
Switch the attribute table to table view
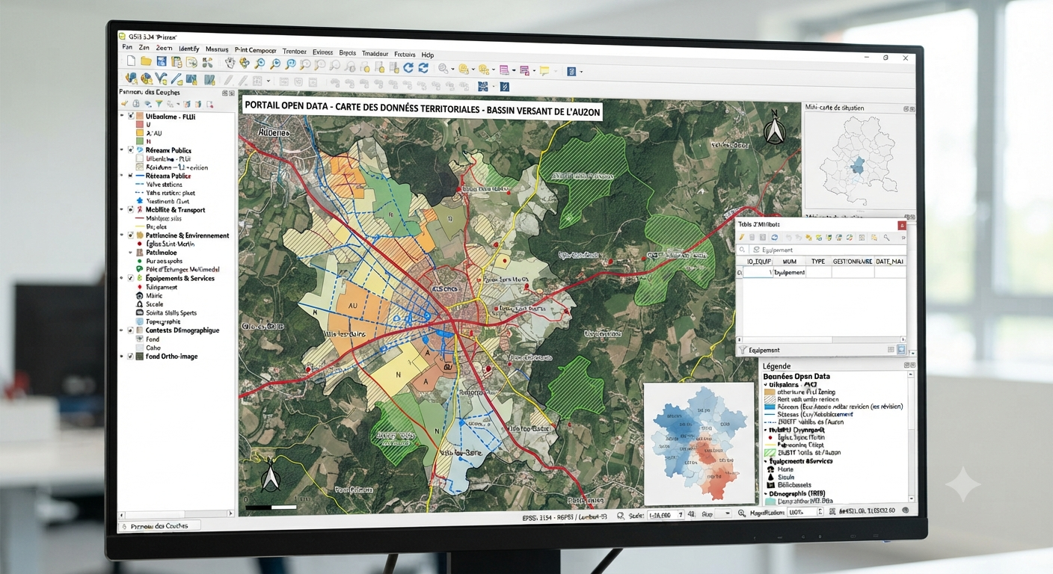click(901, 349)
